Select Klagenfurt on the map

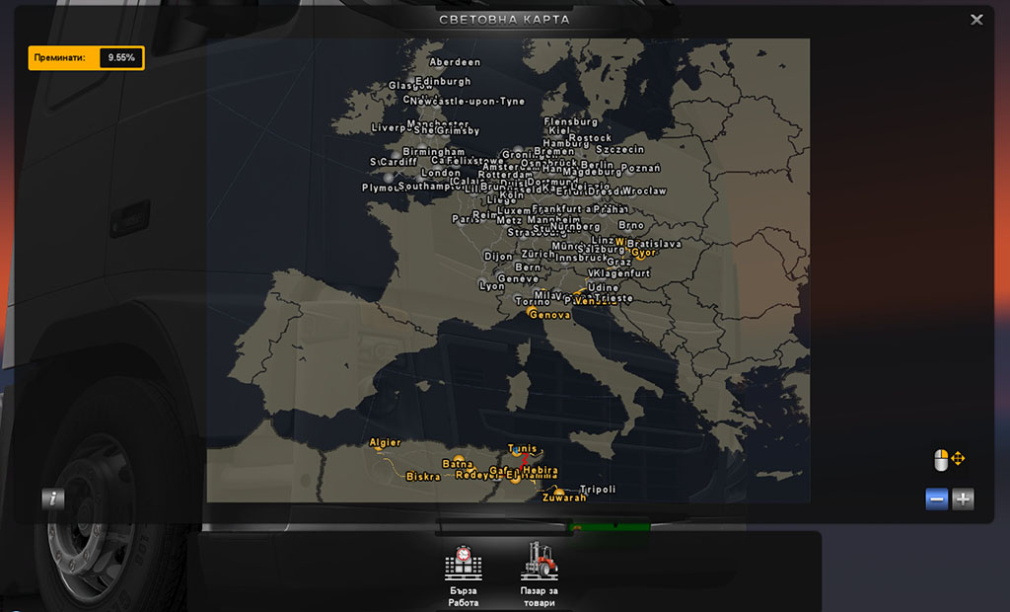(x=621, y=273)
